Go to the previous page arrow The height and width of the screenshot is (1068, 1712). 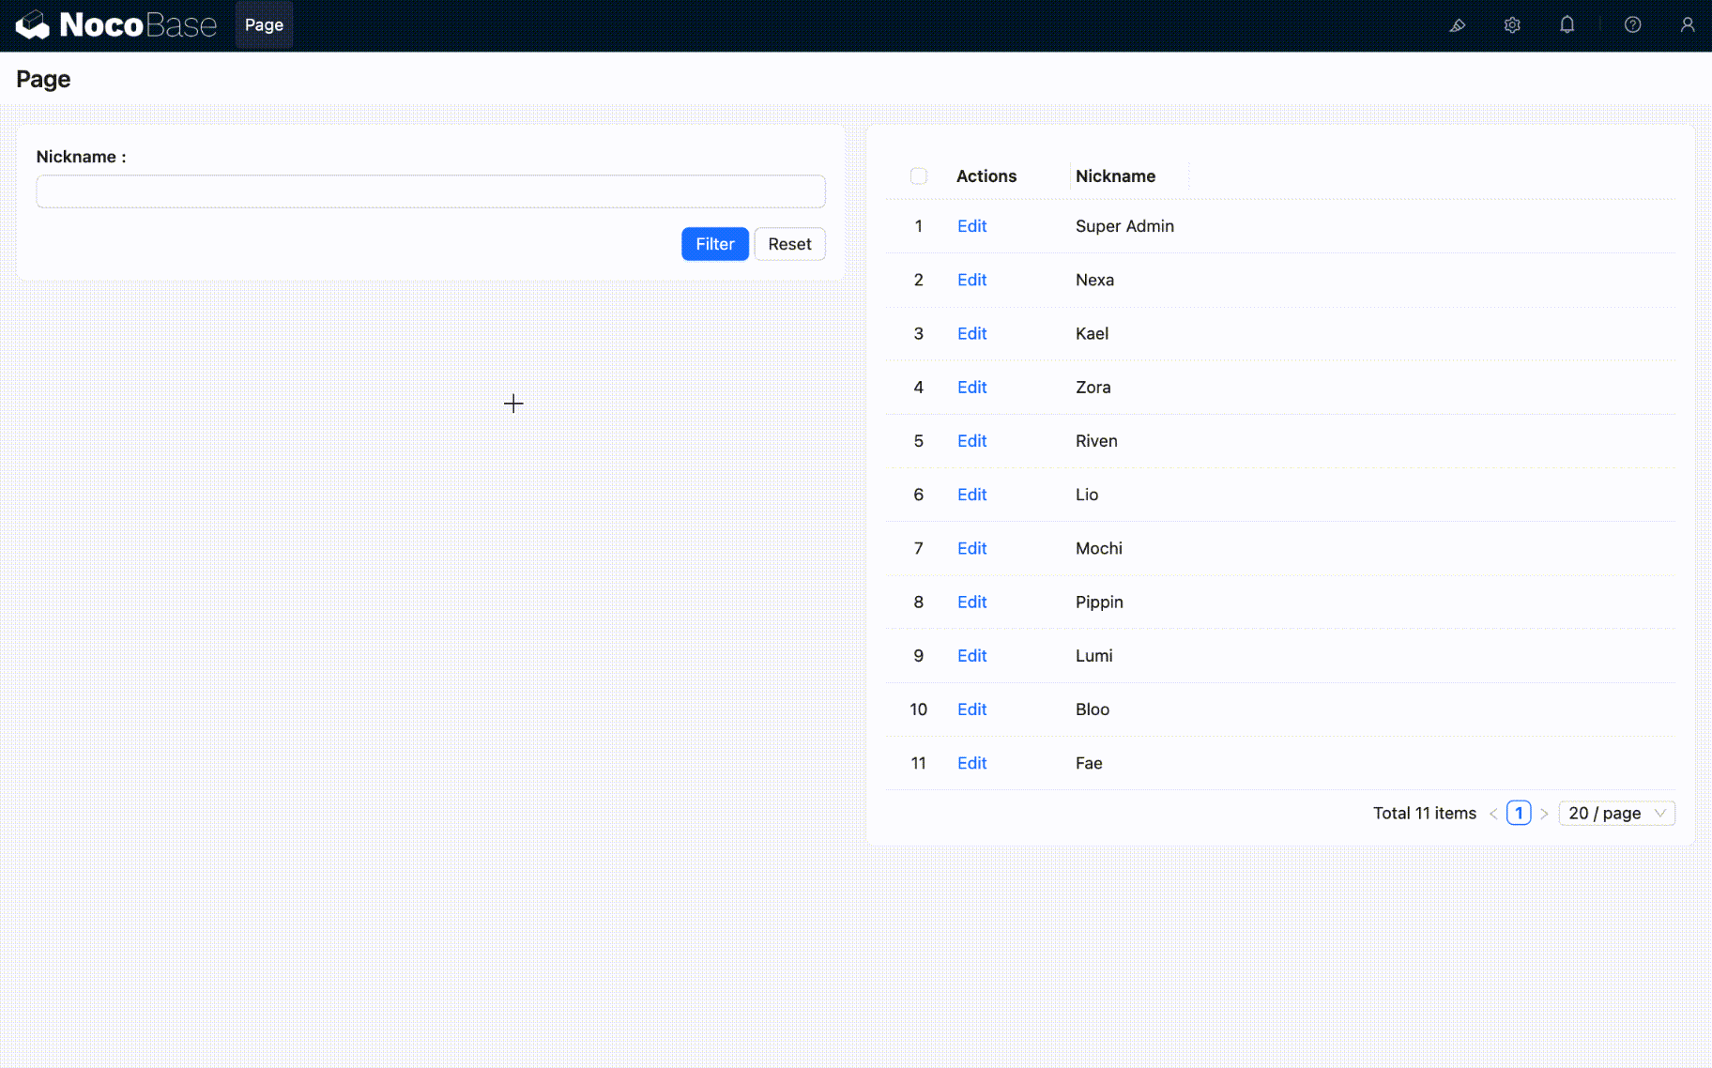point(1492,814)
